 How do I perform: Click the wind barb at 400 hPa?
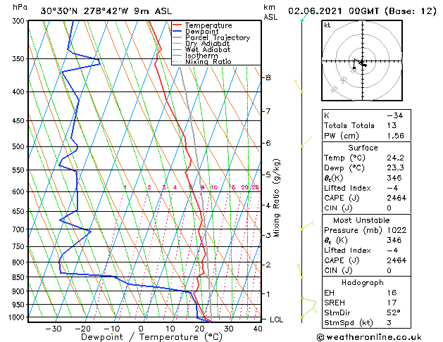pos(299,86)
